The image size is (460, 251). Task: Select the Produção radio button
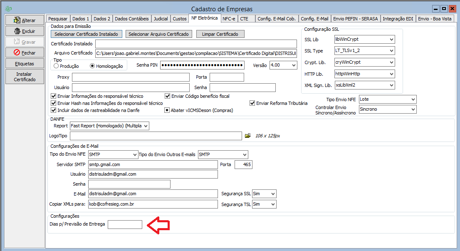57,66
